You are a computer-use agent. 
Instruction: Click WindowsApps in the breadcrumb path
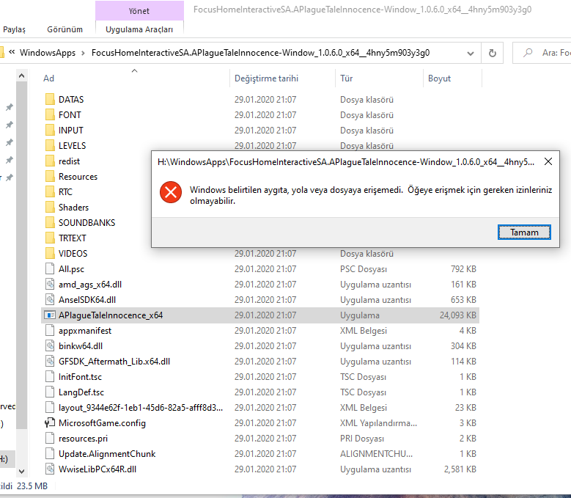click(48, 53)
